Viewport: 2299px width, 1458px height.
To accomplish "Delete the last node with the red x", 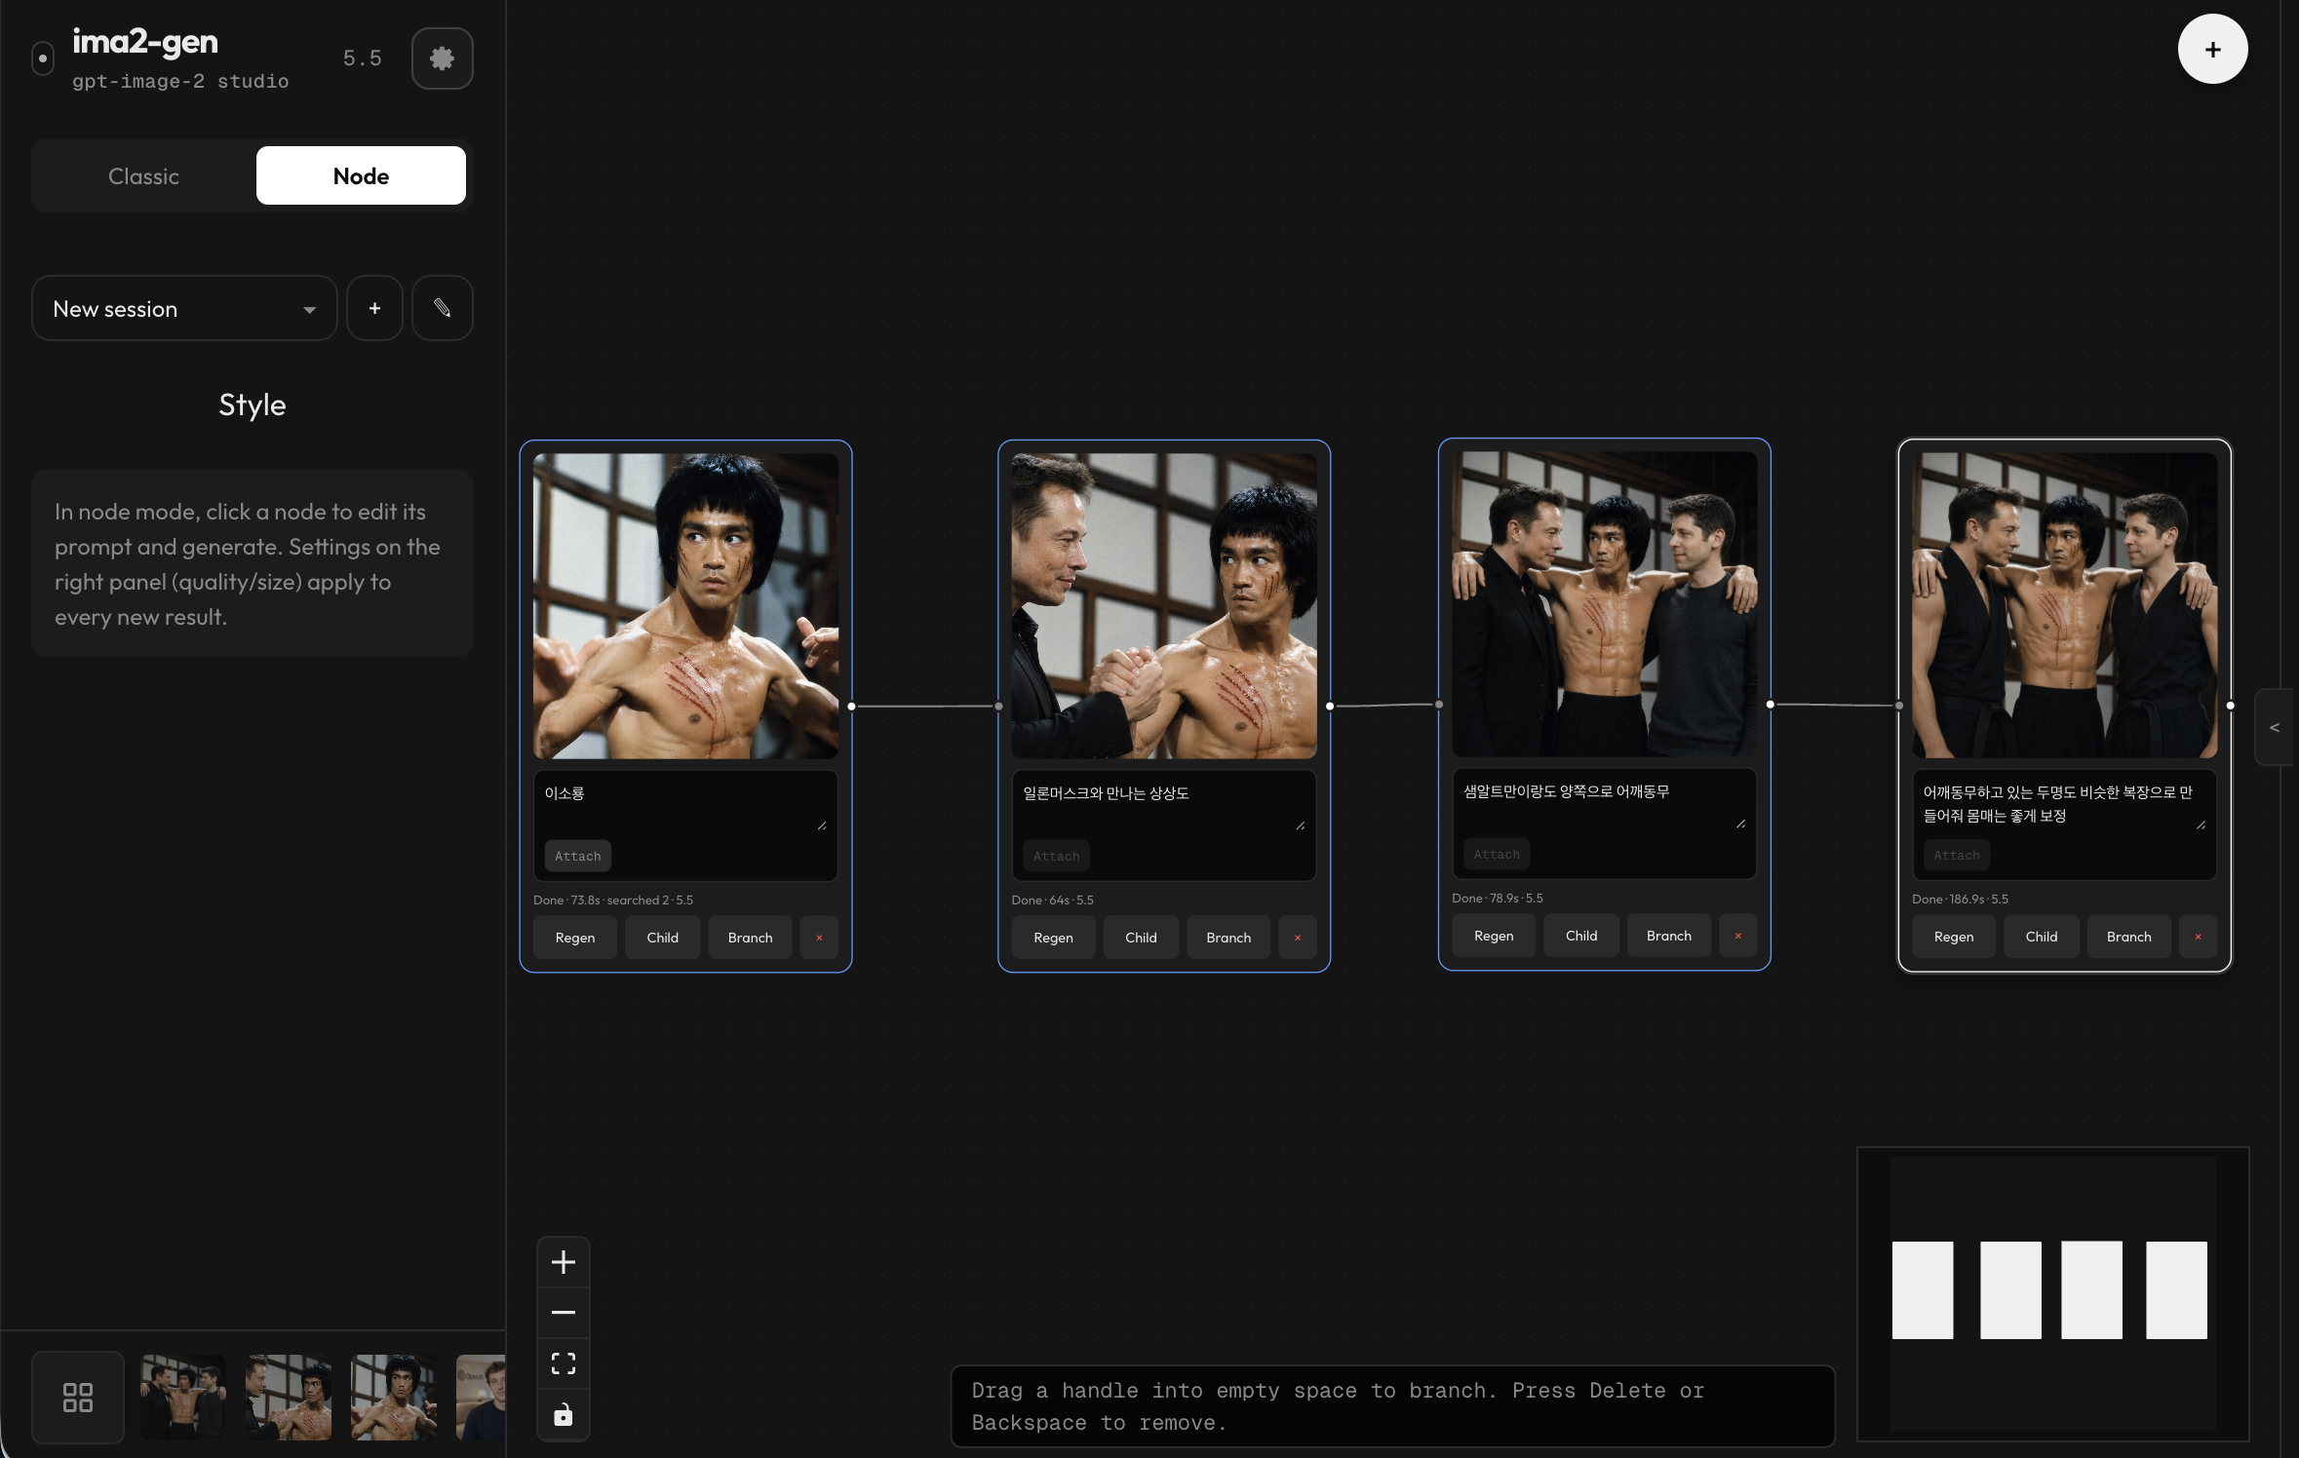I will tap(2198, 937).
